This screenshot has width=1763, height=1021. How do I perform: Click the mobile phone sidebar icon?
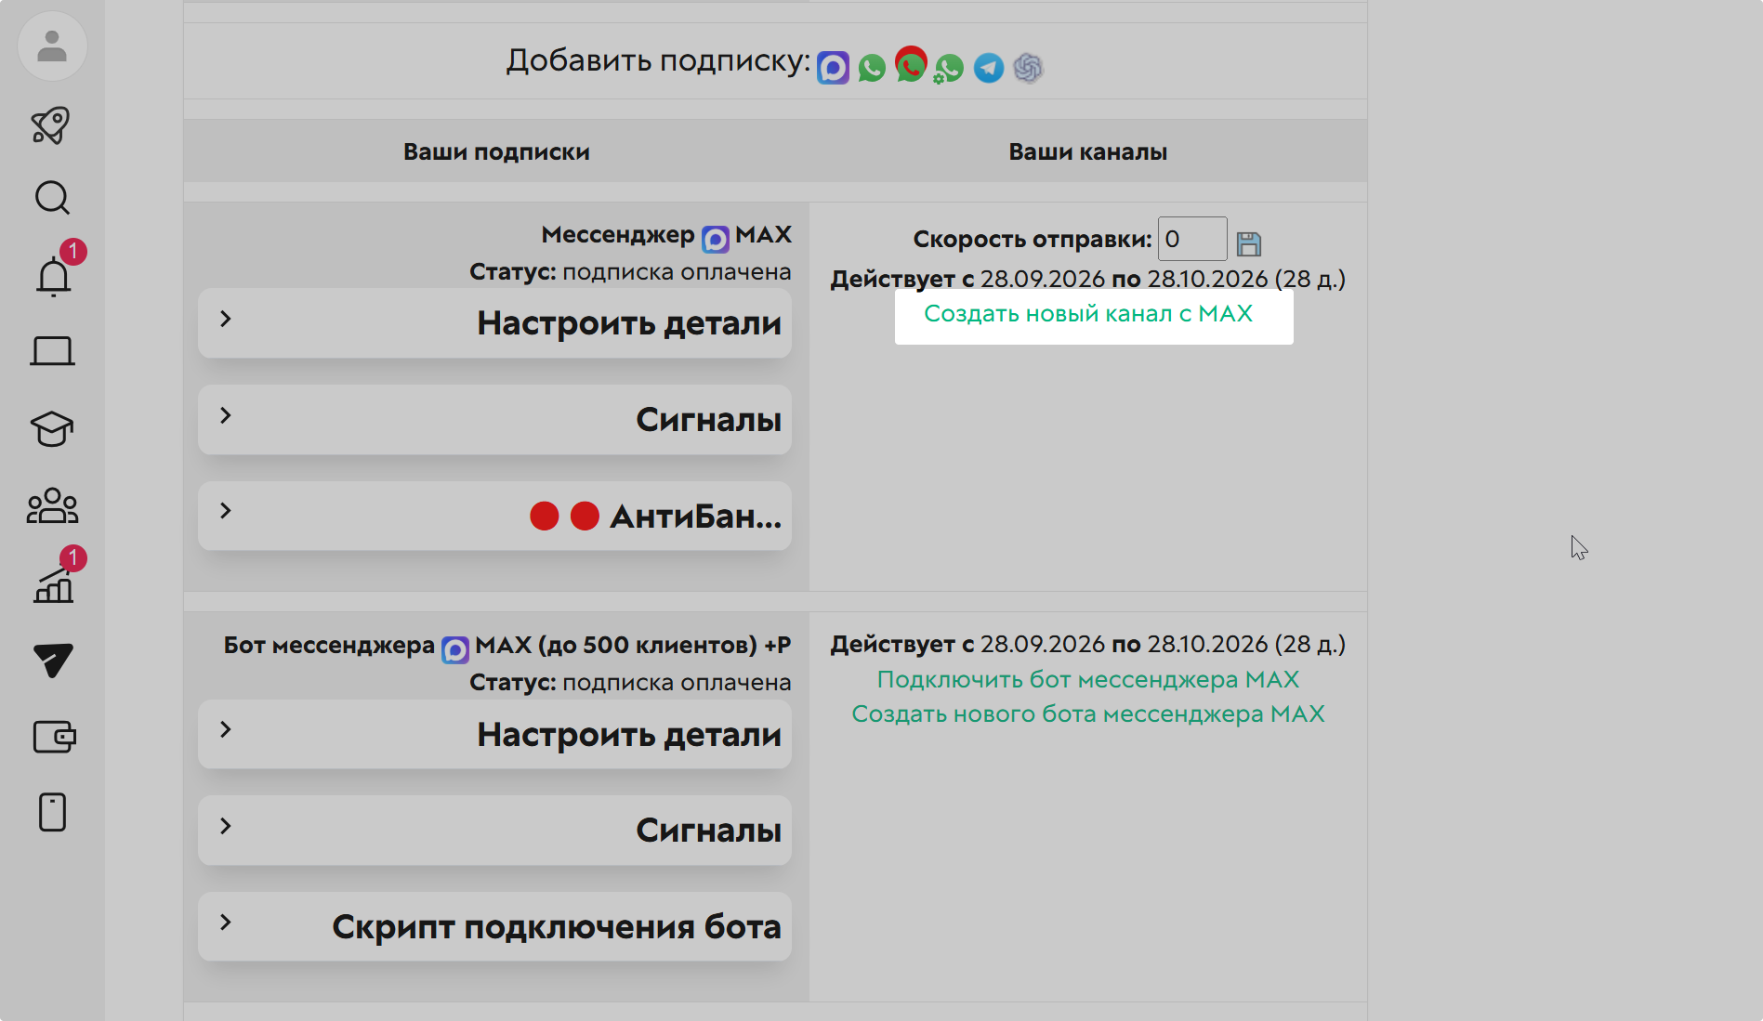click(x=52, y=812)
